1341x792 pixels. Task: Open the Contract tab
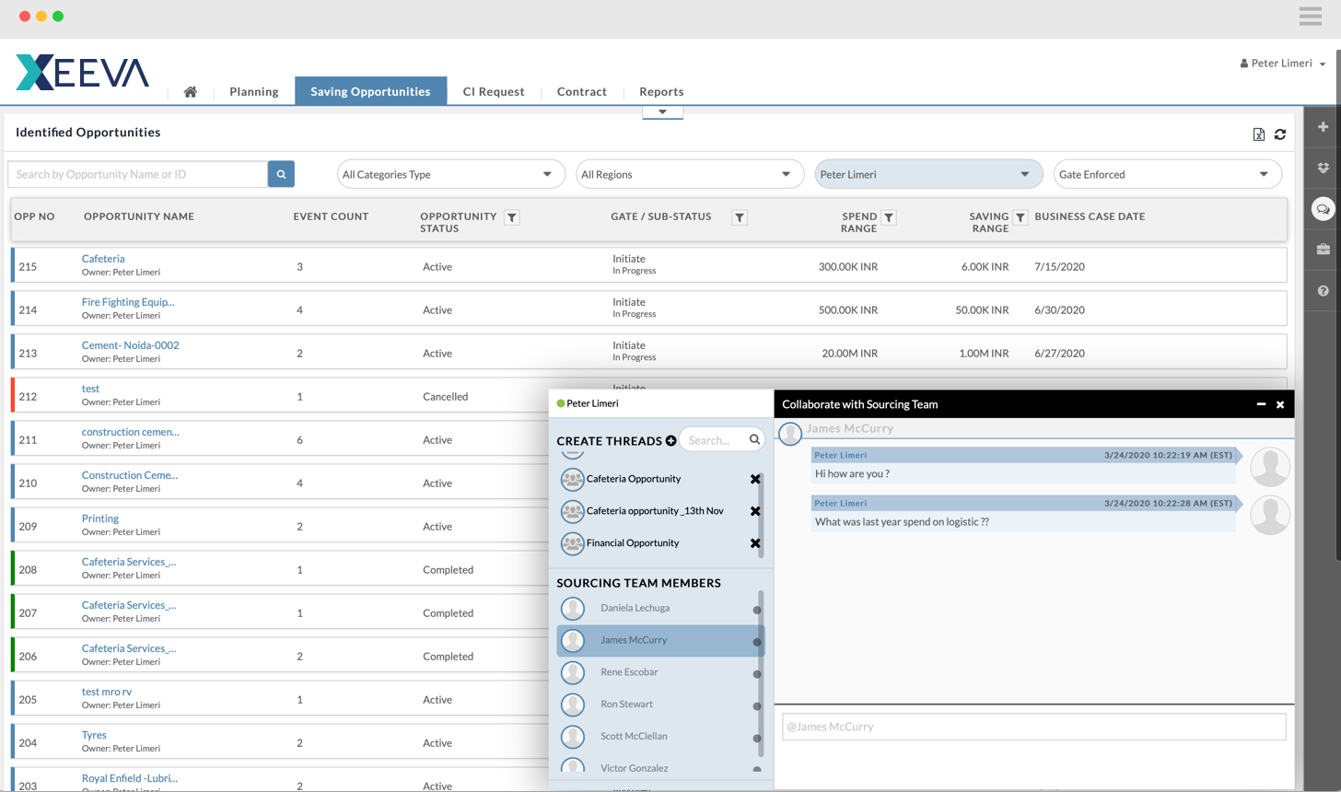[582, 92]
